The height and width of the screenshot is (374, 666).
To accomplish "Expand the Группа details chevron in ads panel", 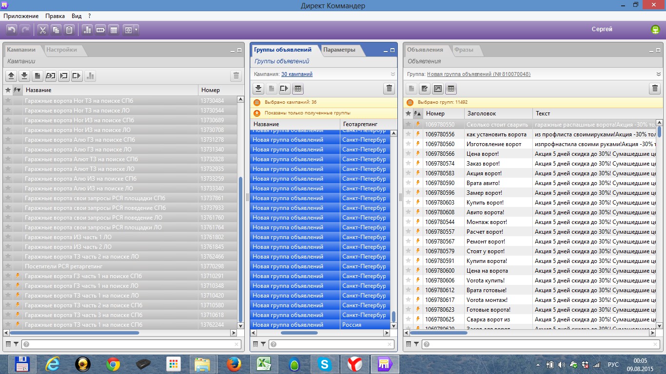I will tap(658, 75).
